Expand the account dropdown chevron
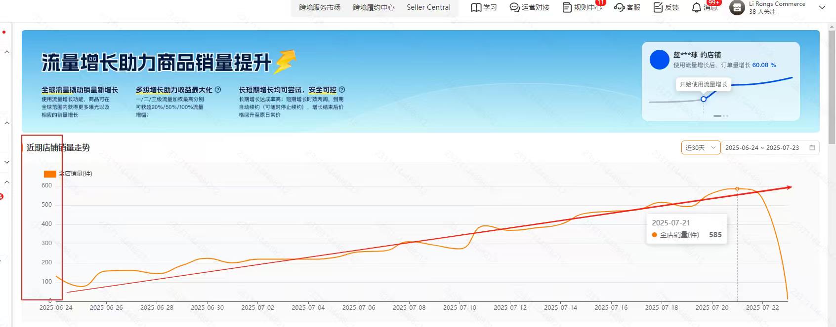This screenshot has width=836, height=327. click(x=822, y=7)
